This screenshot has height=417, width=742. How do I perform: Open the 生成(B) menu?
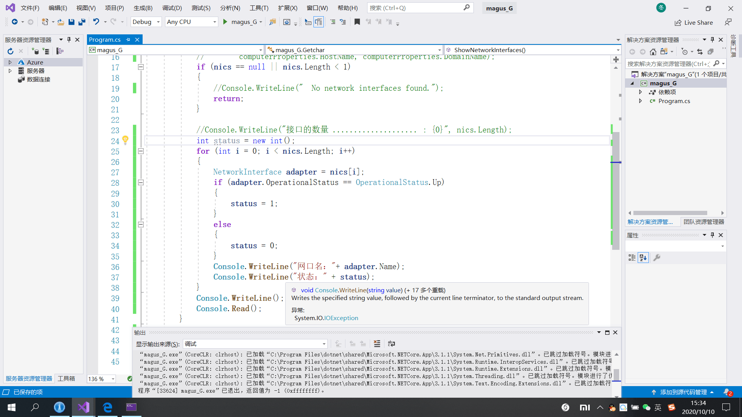pyautogui.click(x=143, y=8)
